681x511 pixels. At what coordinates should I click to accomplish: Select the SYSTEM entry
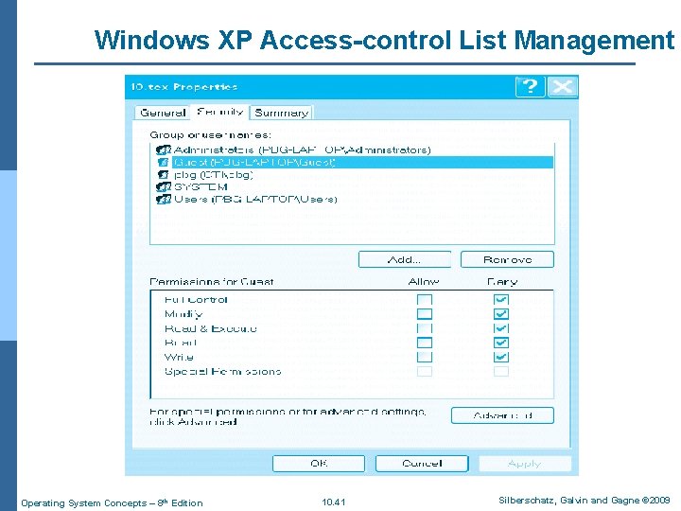pyautogui.click(x=201, y=187)
